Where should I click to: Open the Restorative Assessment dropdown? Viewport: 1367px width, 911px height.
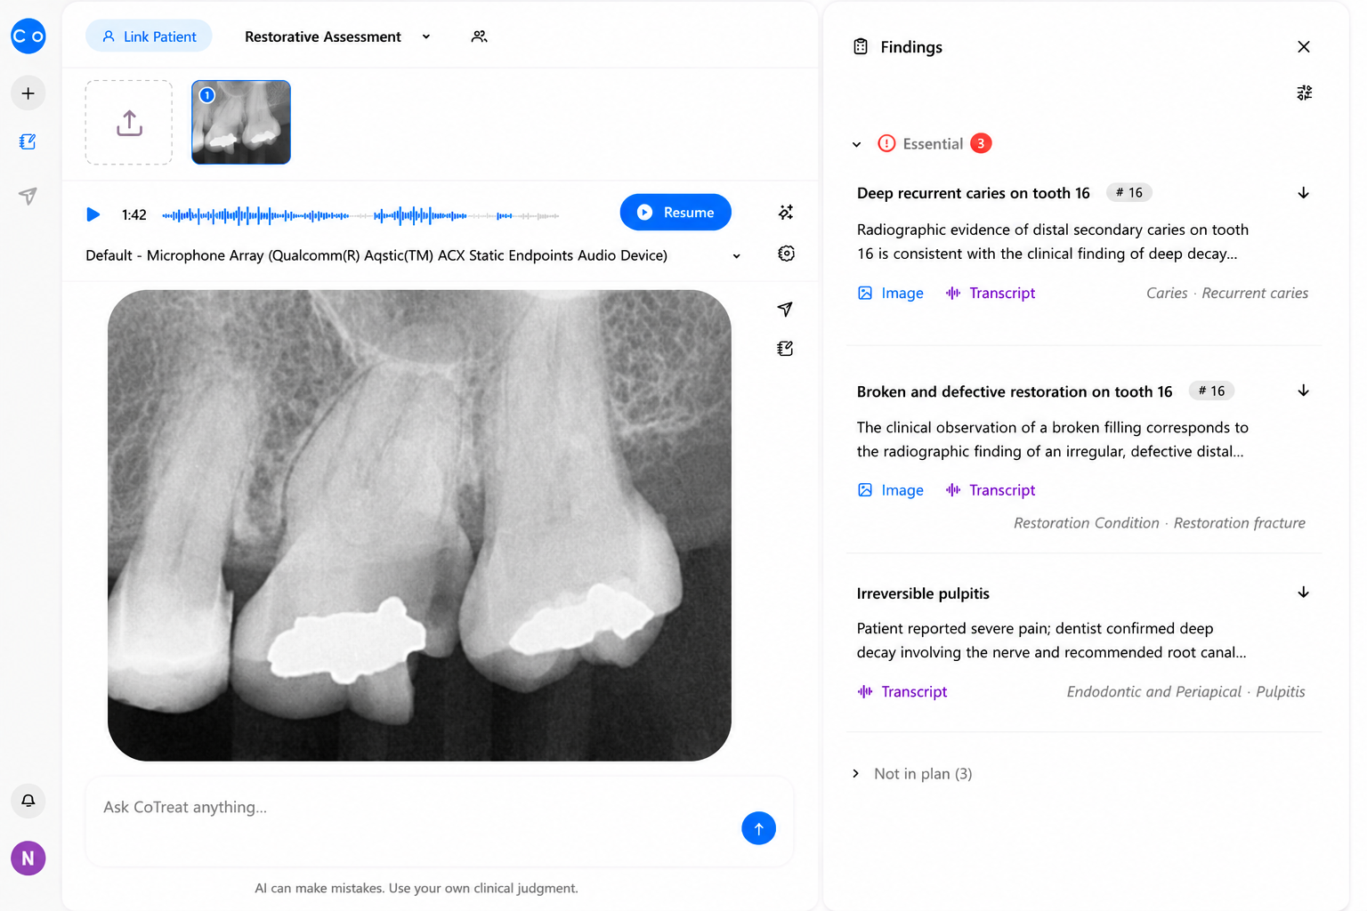click(338, 36)
